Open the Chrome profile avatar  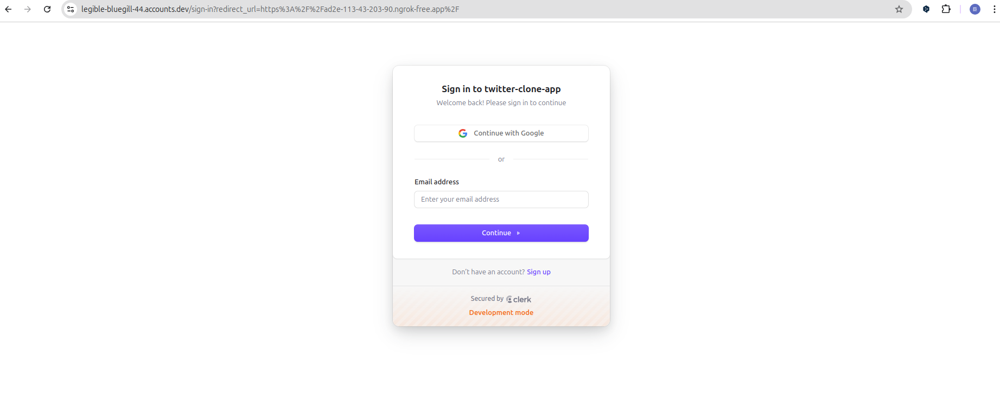975,9
